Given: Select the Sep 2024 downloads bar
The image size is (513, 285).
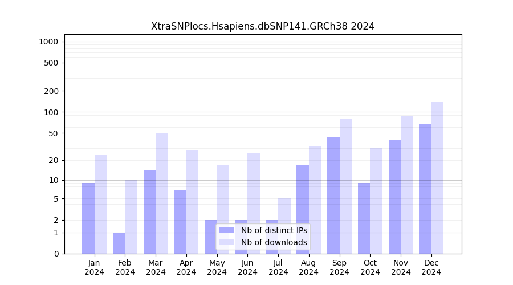Looking at the screenshot, I should click(345, 186).
